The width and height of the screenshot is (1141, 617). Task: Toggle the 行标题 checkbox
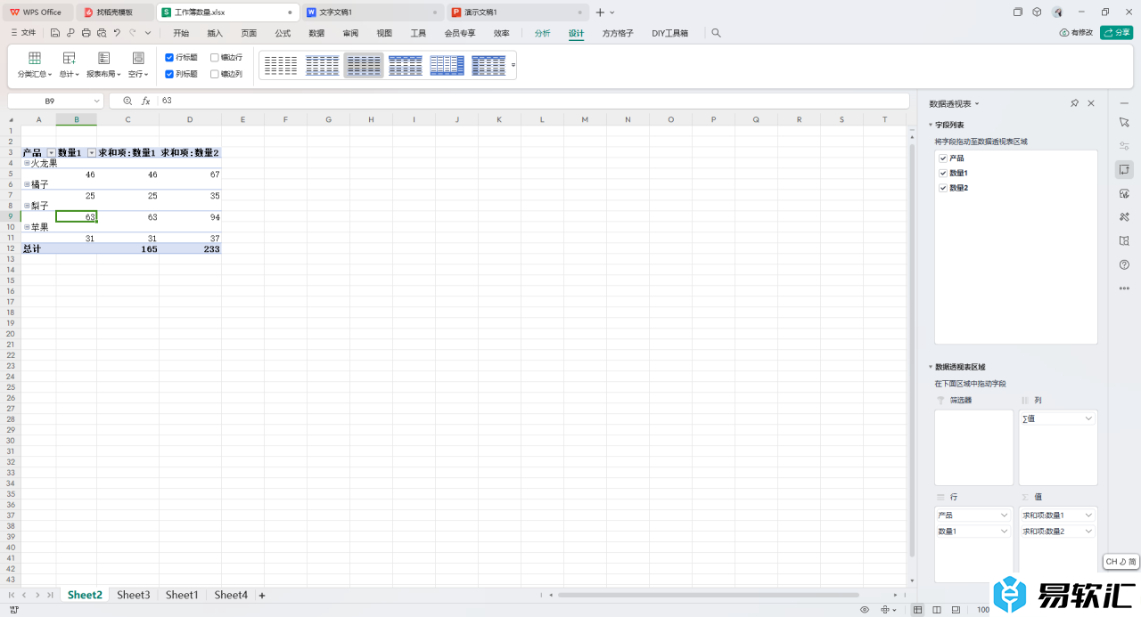click(x=169, y=57)
